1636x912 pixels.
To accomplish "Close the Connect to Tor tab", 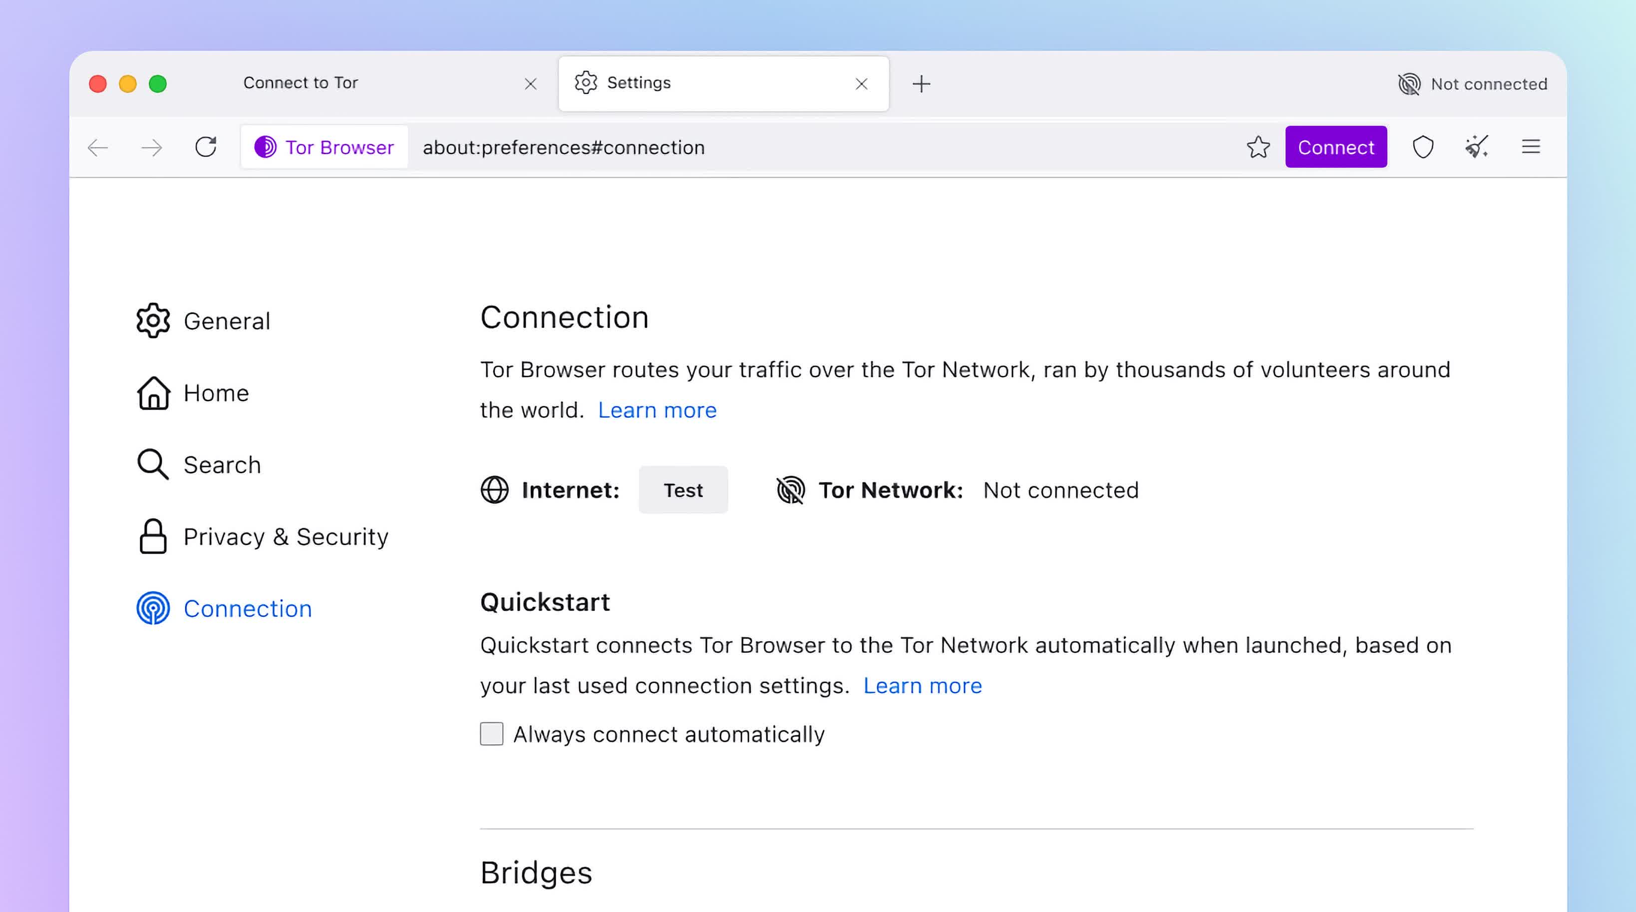I will coord(531,84).
